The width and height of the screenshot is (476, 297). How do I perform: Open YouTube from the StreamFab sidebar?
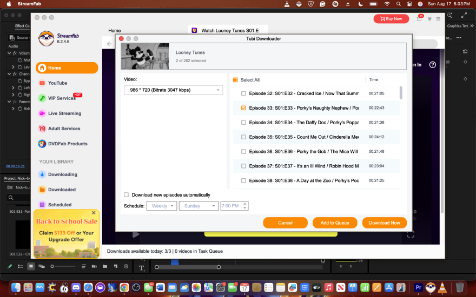click(57, 83)
